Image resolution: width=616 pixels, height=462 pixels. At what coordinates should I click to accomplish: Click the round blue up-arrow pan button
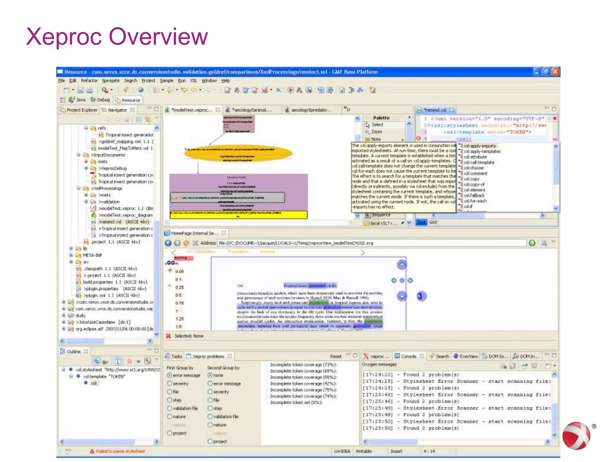402,265
